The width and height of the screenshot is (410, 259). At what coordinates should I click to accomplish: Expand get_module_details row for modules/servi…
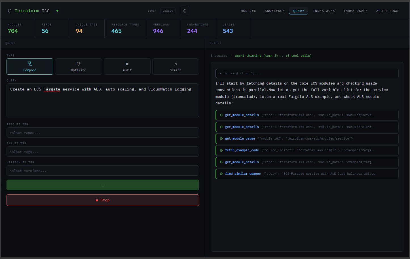click(x=307, y=115)
